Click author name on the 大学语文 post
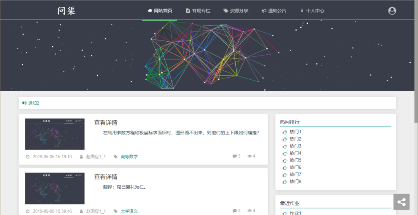This screenshot has height=215, width=418. [96, 211]
